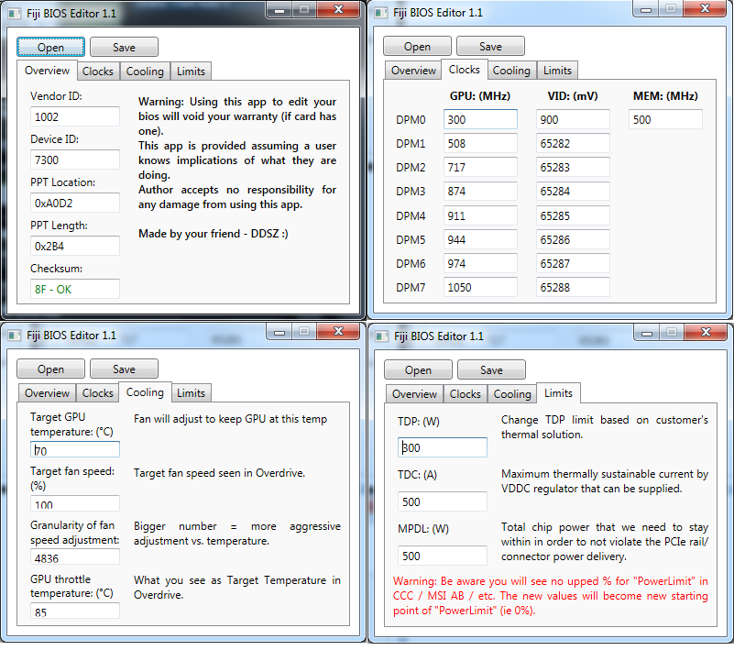Click Target fan speed field 100
Screen dimensions: 734x650
[75, 503]
